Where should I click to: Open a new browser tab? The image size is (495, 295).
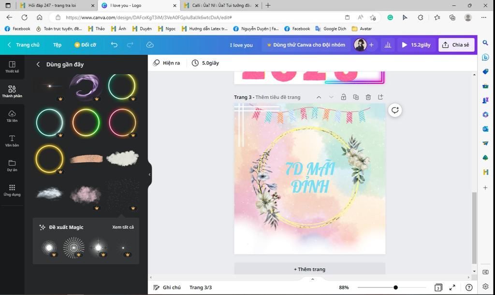[268, 5]
